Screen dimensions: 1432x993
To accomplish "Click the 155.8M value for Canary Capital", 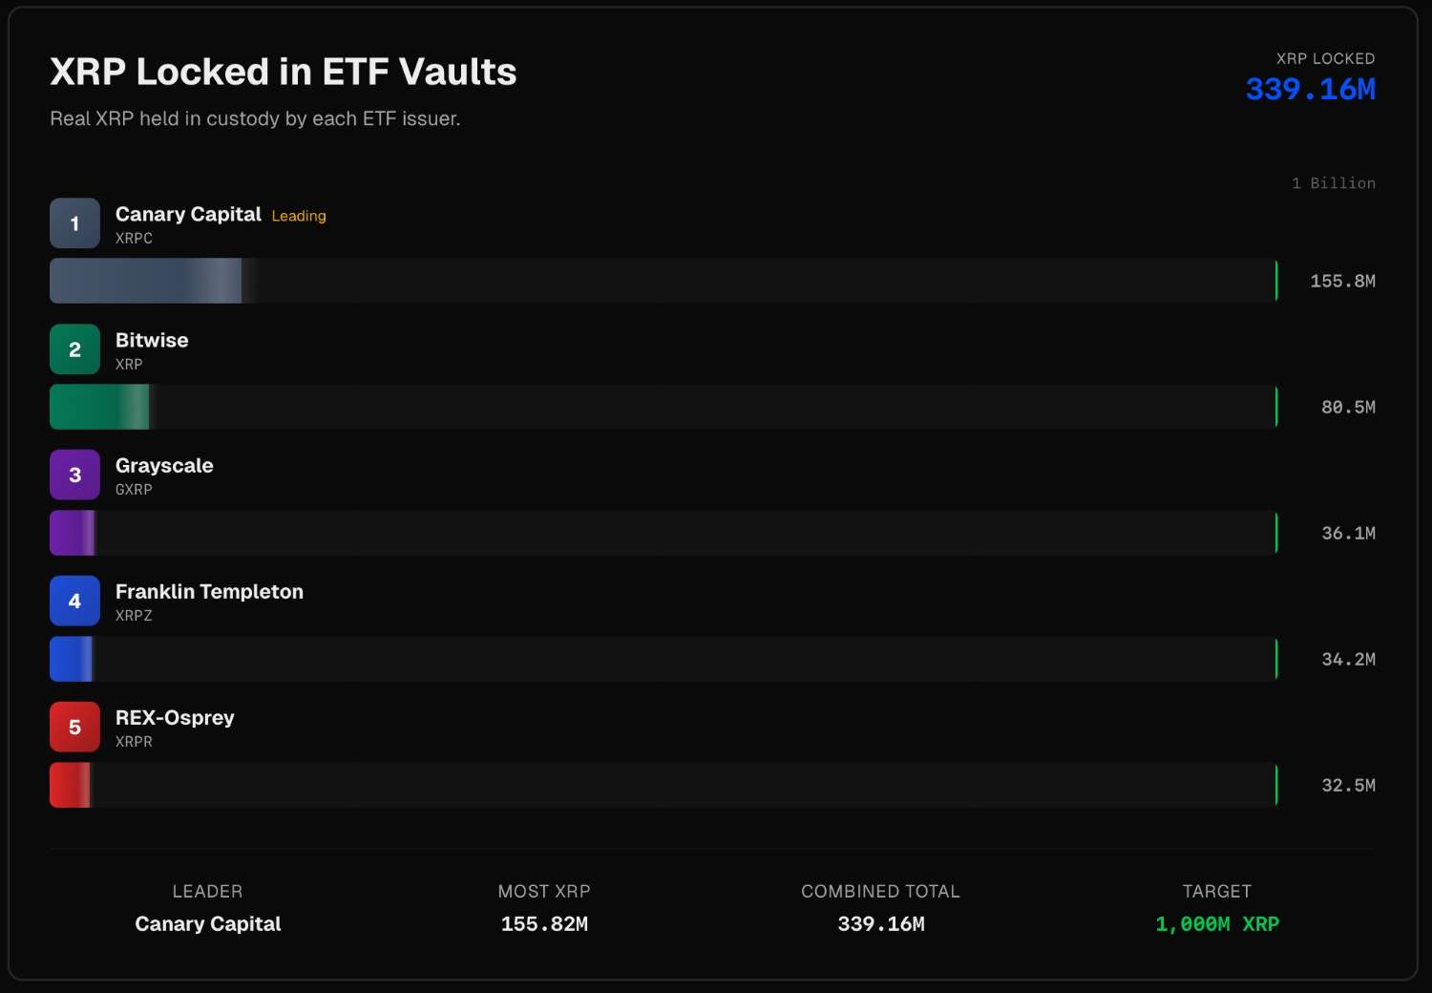I will click(x=1342, y=281).
